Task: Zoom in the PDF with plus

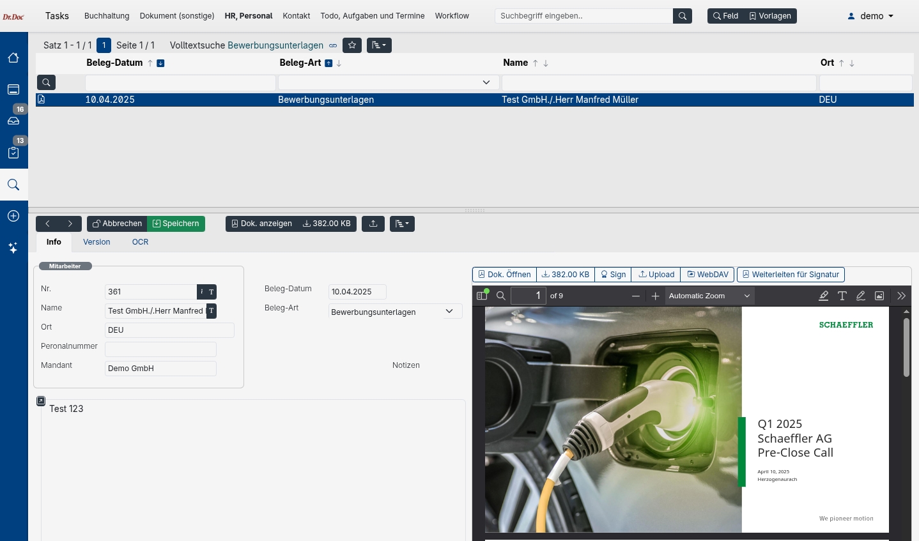Action: click(x=655, y=296)
